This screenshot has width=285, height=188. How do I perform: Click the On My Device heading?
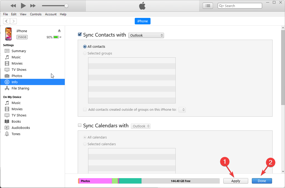click(x=12, y=97)
